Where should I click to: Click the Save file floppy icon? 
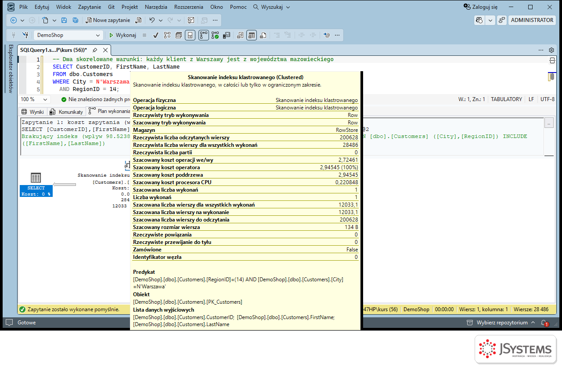coord(64,20)
